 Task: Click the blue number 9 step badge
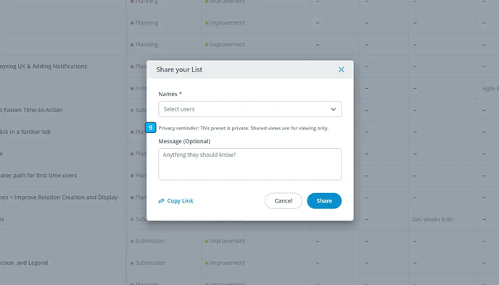pyautogui.click(x=151, y=127)
